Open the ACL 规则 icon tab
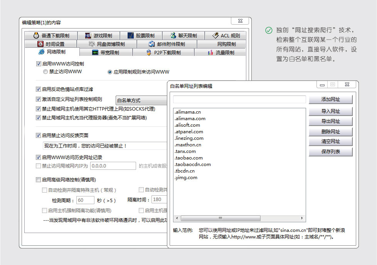This screenshot has width=377, height=265. pos(215,35)
